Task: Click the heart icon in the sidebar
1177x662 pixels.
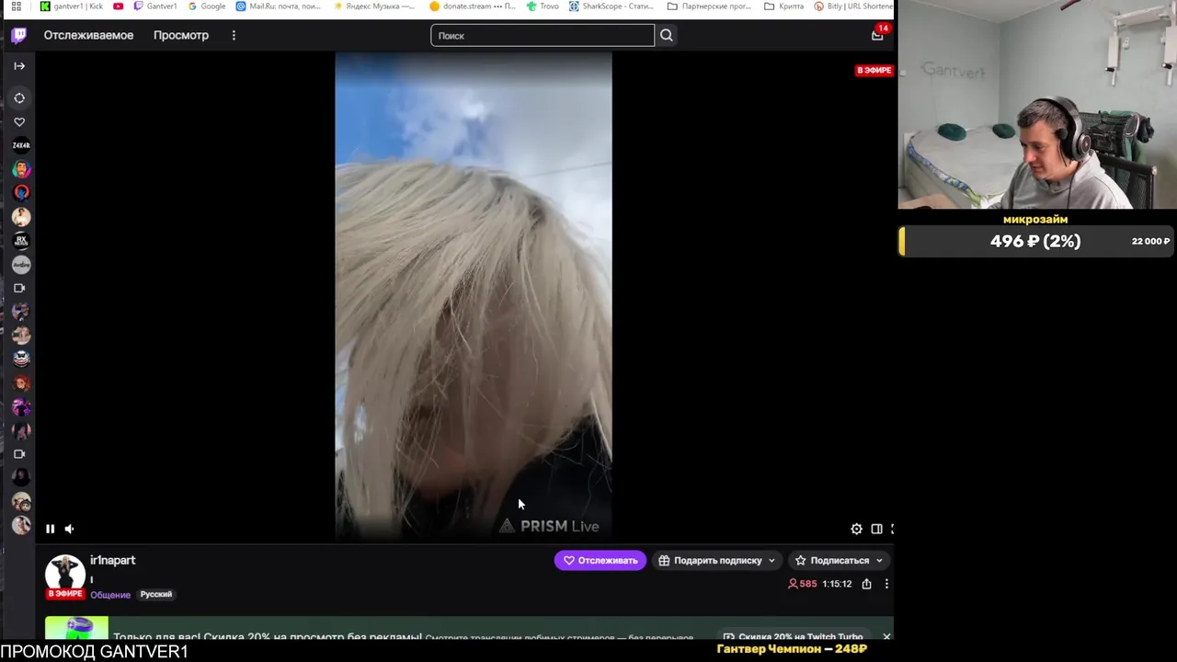Action: click(19, 121)
